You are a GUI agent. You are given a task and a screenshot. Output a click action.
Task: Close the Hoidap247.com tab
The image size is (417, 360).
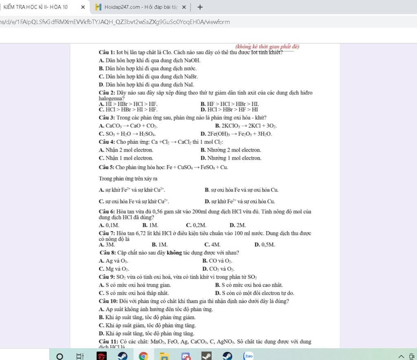(x=184, y=7)
